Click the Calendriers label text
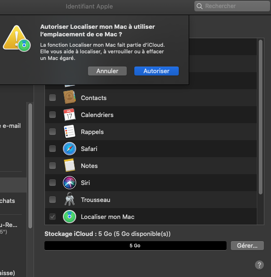Image resolution: width=271 pixels, height=277 pixels. point(97,115)
